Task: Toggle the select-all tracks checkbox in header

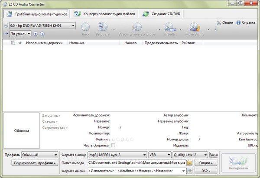Action: pyautogui.click(x=13, y=43)
